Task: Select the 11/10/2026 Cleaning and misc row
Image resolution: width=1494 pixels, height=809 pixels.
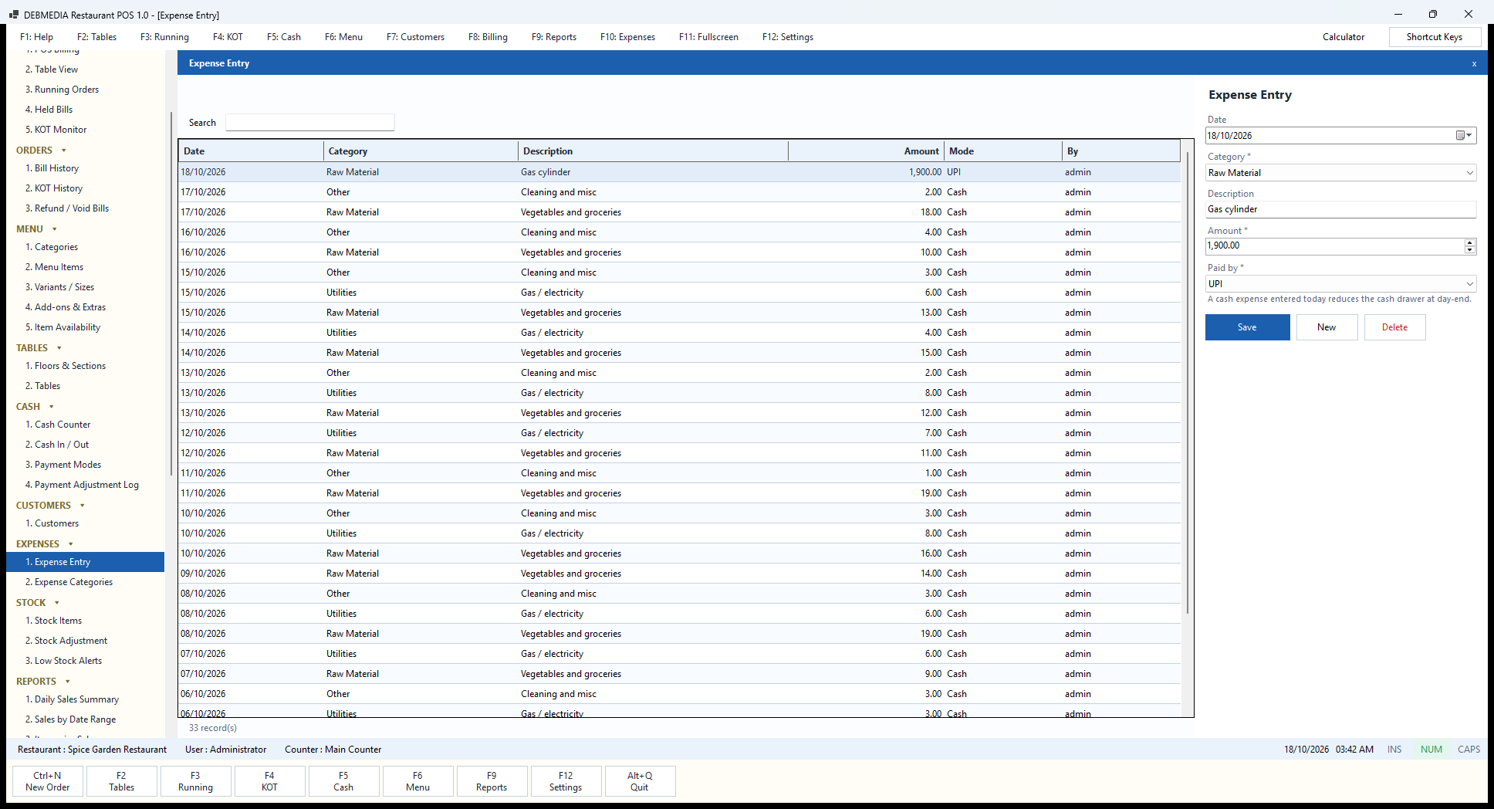Action: click(679, 473)
